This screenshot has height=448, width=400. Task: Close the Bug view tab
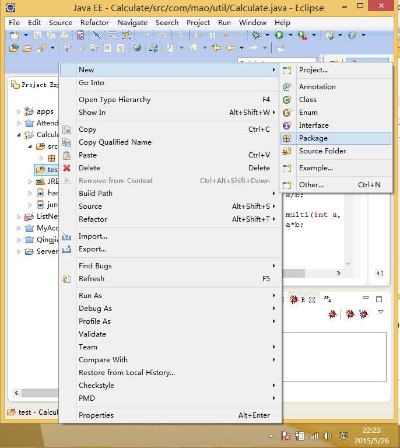pos(312,300)
